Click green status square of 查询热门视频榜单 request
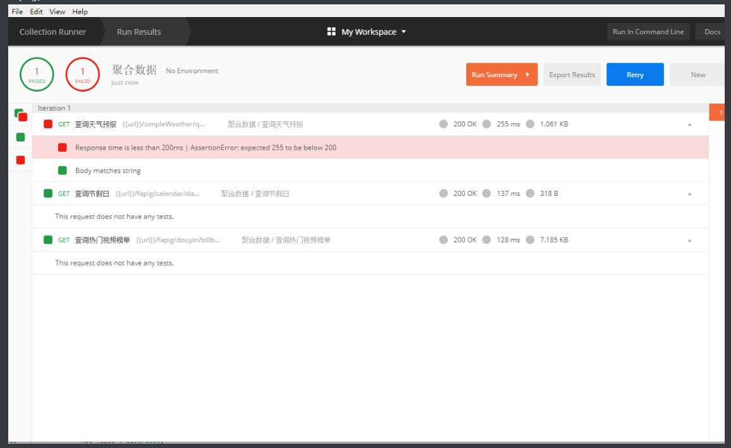This screenshot has width=731, height=448. click(48, 239)
